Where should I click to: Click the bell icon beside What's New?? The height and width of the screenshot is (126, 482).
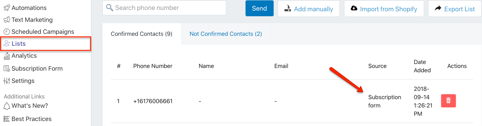[7, 106]
